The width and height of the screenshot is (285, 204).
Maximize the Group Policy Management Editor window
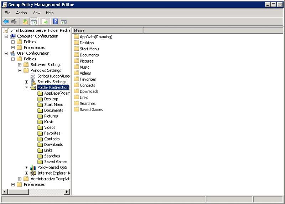(273, 5)
